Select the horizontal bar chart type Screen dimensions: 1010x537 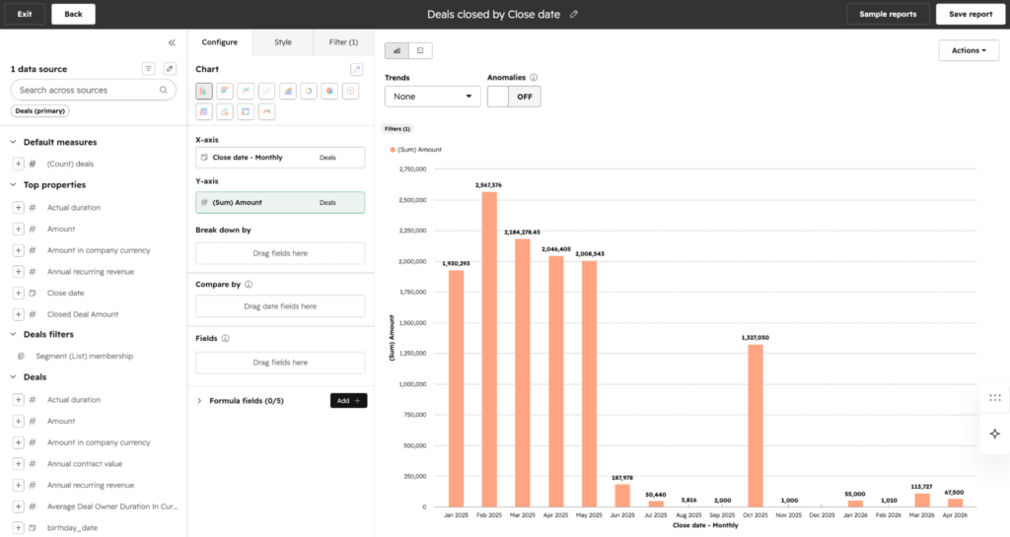coord(225,92)
